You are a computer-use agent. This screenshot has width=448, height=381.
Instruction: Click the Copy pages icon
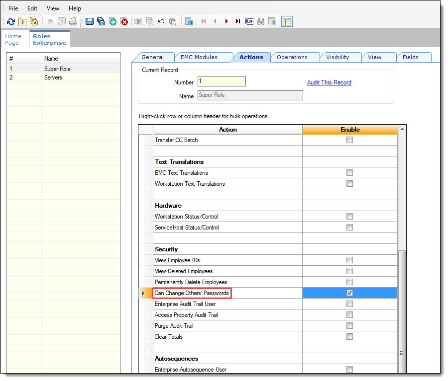tap(150, 21)
